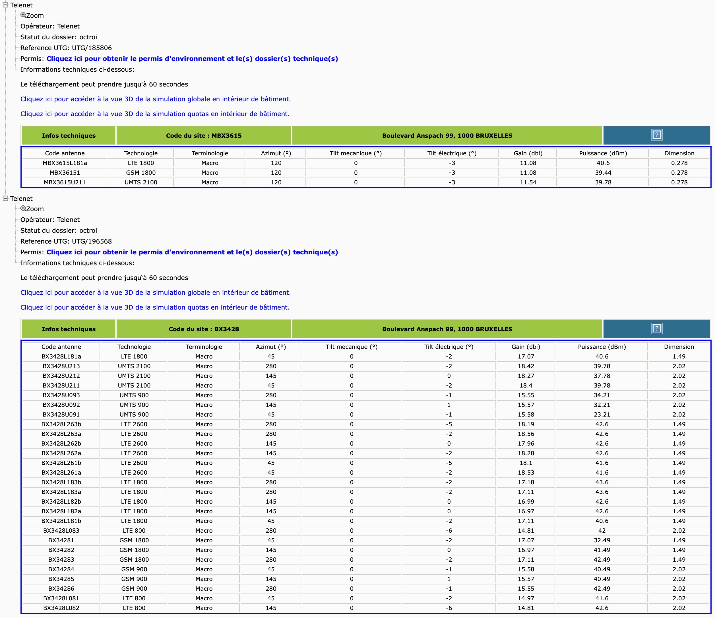Open permit link for dossier UTG/196568
Image resolution: width=715 pixels, height=618 pixels.
pos(192,252)
